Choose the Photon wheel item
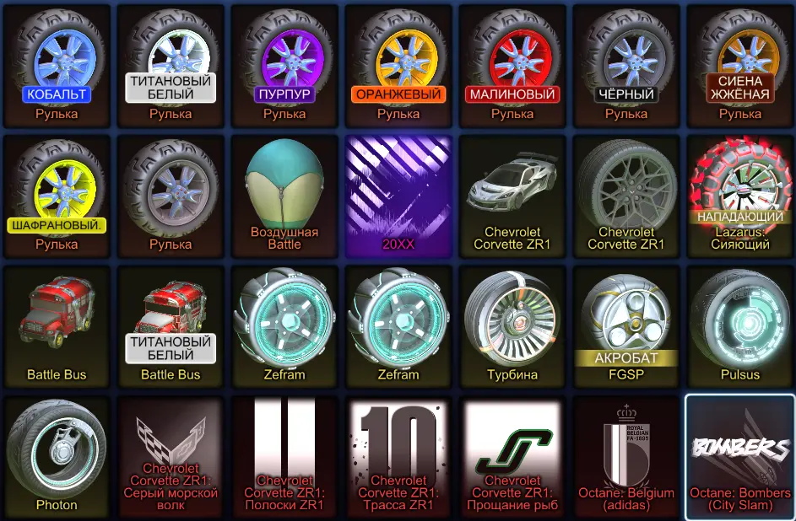 click(57, 457)
